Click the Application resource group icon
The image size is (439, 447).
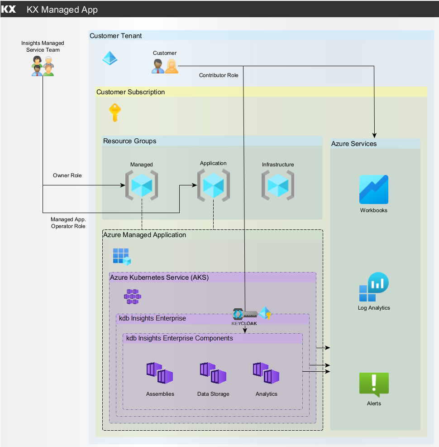click(x=213, y=185)
